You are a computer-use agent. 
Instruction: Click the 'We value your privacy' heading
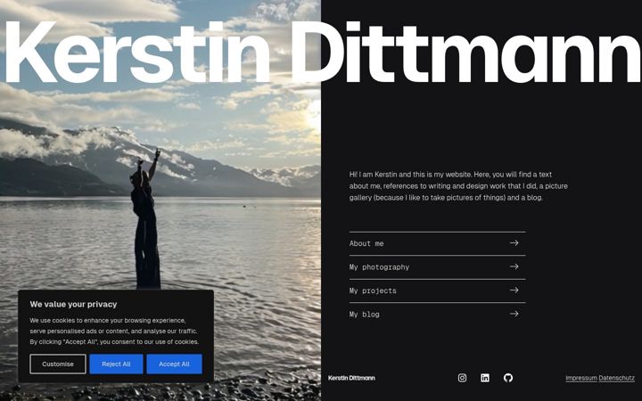tap(73, 304)
